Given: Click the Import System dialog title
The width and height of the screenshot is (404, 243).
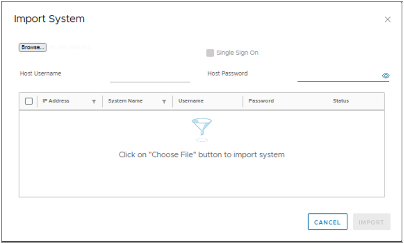Looking at the screenshot, I should tap(49, 19).
